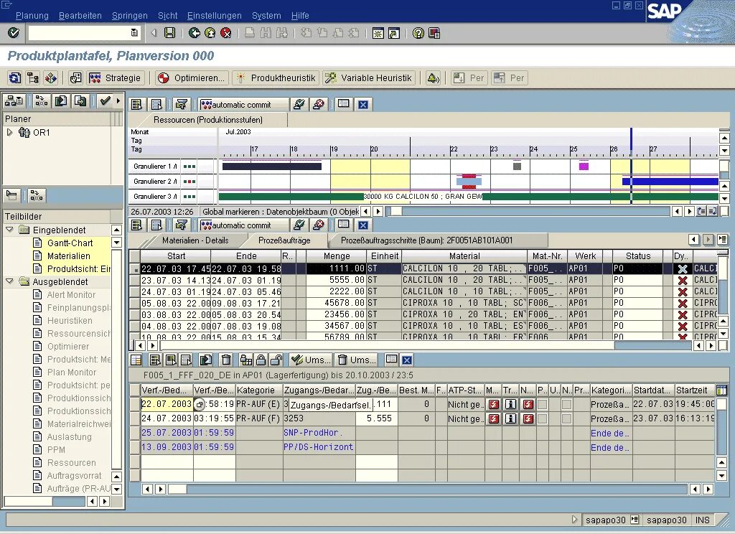Close Gantt chart pane with blue X
The height and width of the screenshot is (534, 735).
click(362, 105)
